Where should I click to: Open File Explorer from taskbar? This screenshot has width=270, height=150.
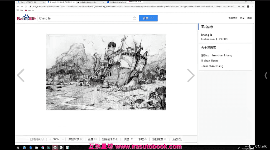tap(37, 148)
